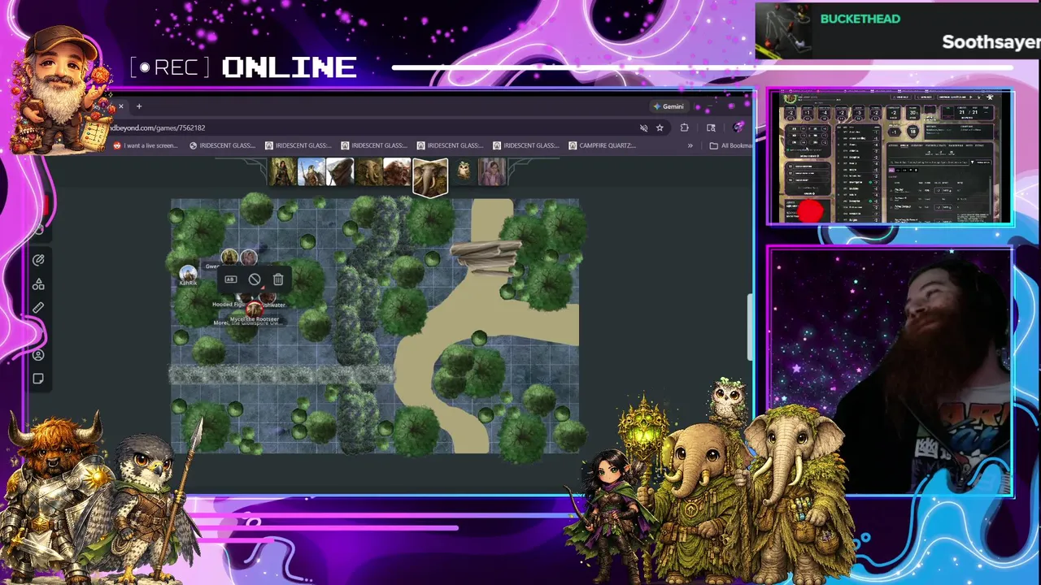Select the shapes tool in left toolbar
This screenshot has height=585, width=1041.
pyautogui.click(x=38, y=284)
